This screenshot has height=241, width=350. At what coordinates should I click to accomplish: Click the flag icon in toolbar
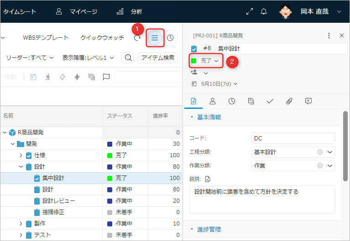(106, 77)
